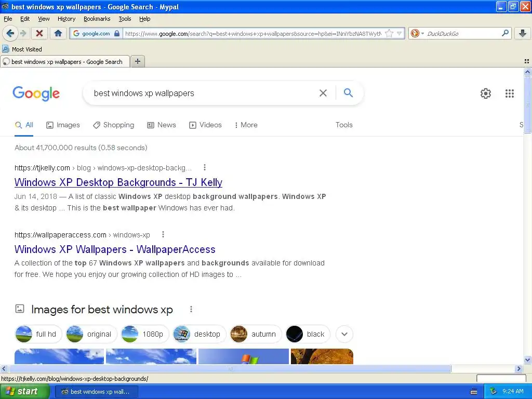Image resolution: width=532 pixels, height=399 pixels.
Task: Switch to the News tab
Action: point(162,125)
